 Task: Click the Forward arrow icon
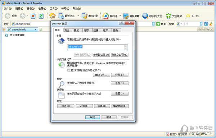point(23,16)
